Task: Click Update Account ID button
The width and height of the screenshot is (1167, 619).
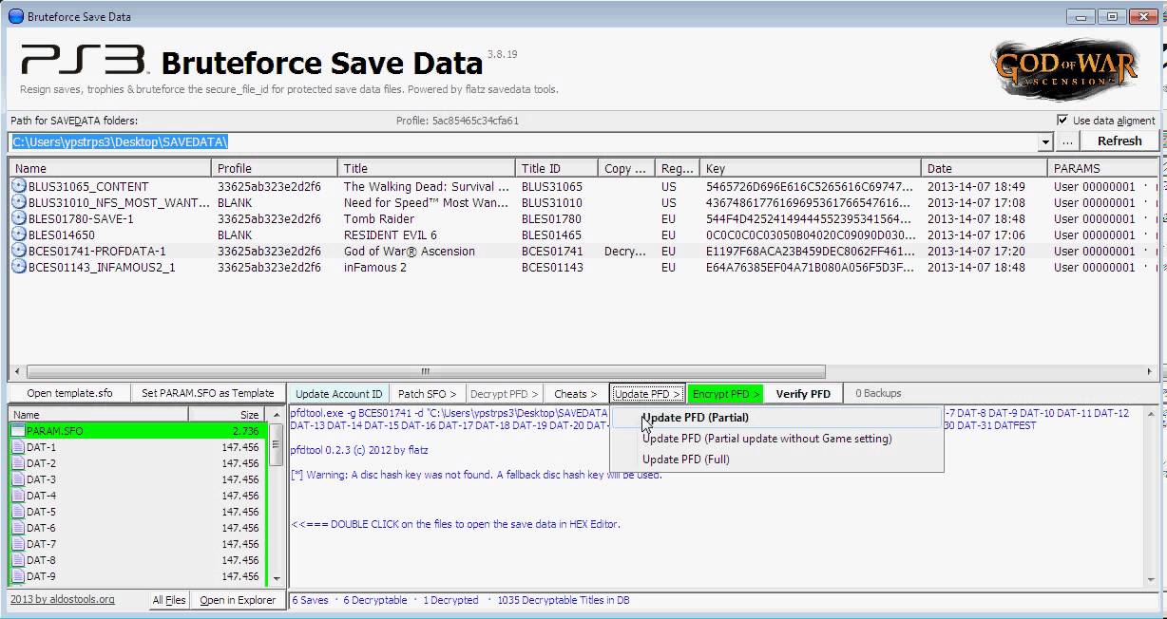Action: pyautogui.click(x=339, y=394)
